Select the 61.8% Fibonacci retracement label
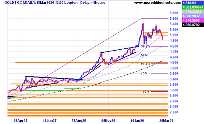 point(146,64)
